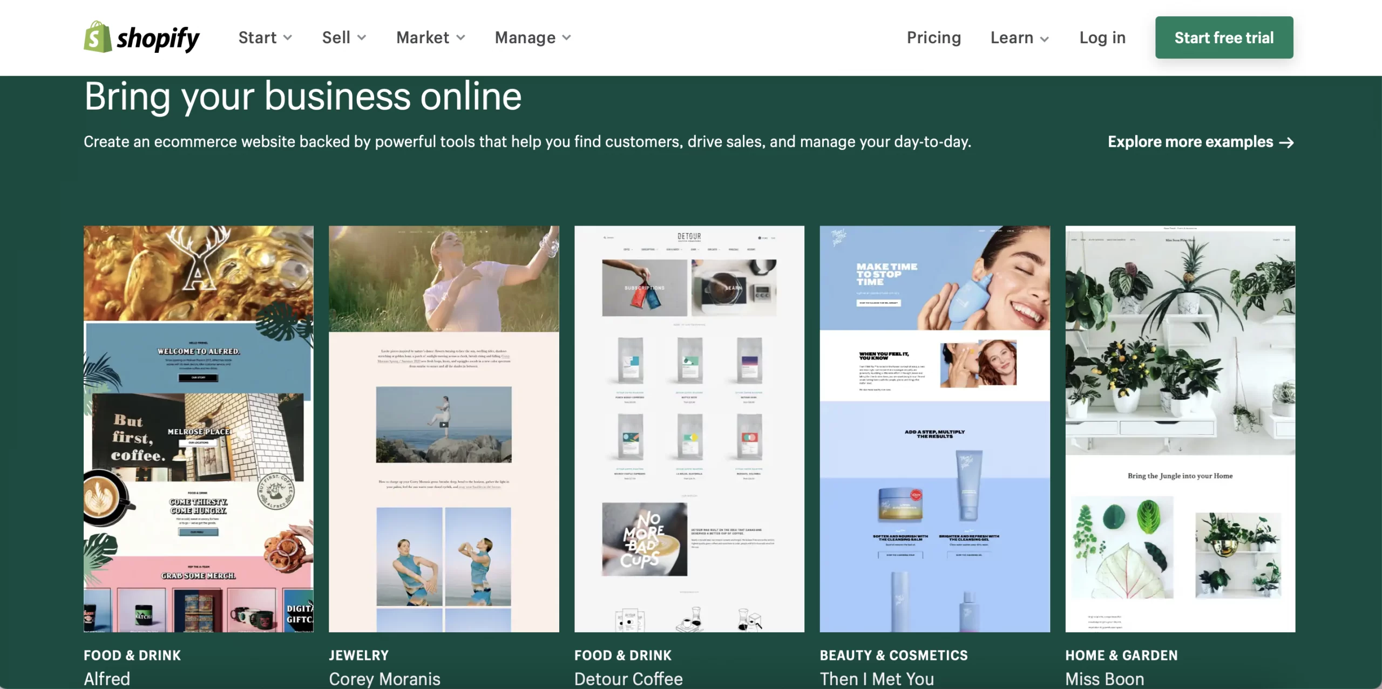The image size is (1382, 689).
Task: Open the Sell menu
Action: (x=344, y=37)
